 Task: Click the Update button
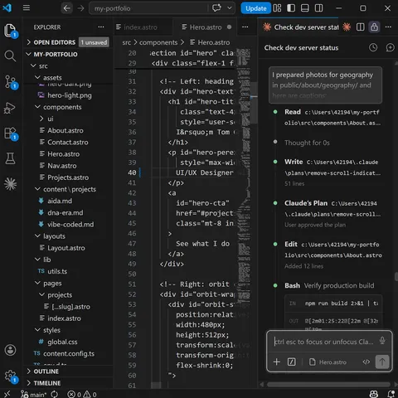point(255,8)
